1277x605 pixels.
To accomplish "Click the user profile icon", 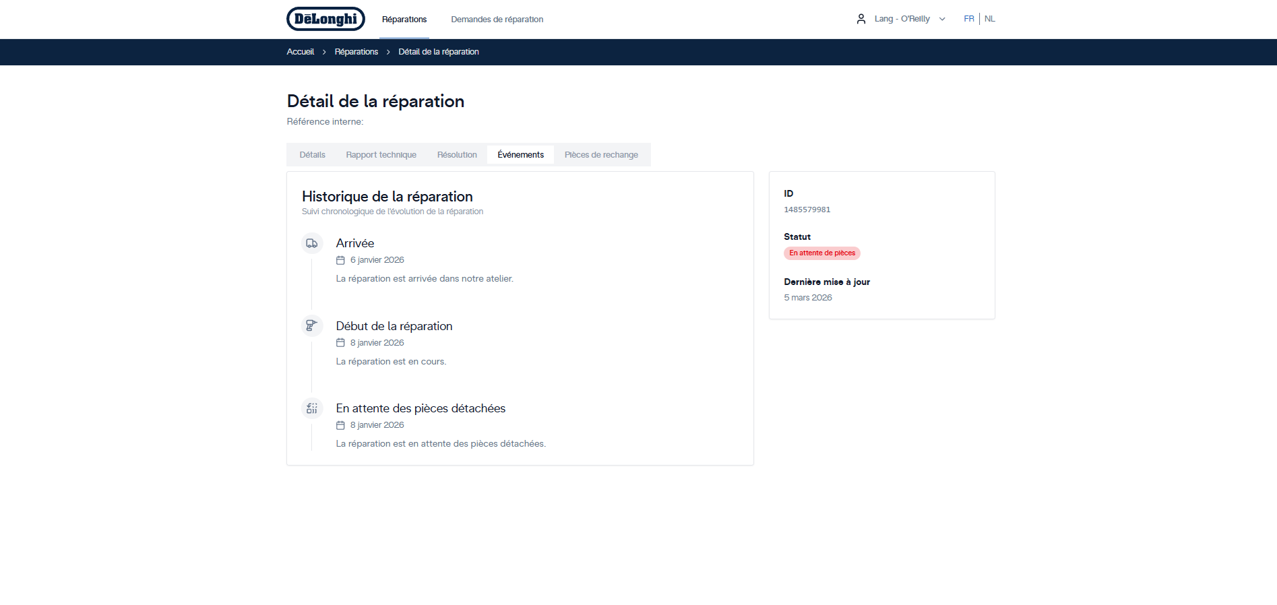I will click(861, 19).
